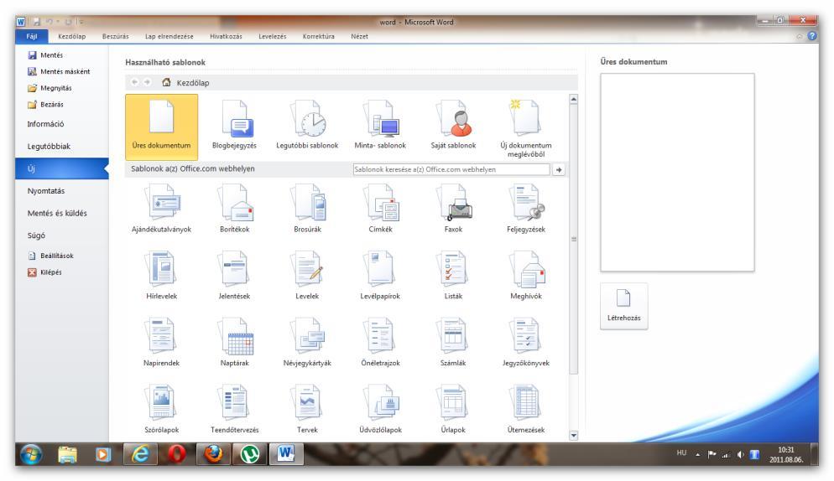The height and width of the screenshot is (481, 834).
Task: Open the Naptárak template category
Action: [x=235, y=342]
